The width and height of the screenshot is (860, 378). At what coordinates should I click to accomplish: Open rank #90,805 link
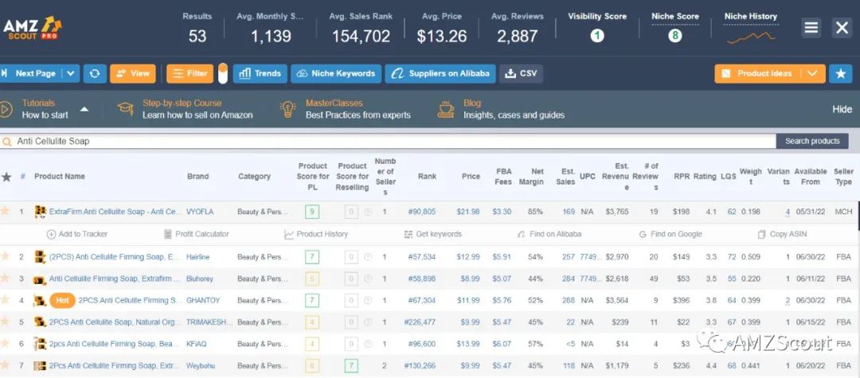click(422, 212)
